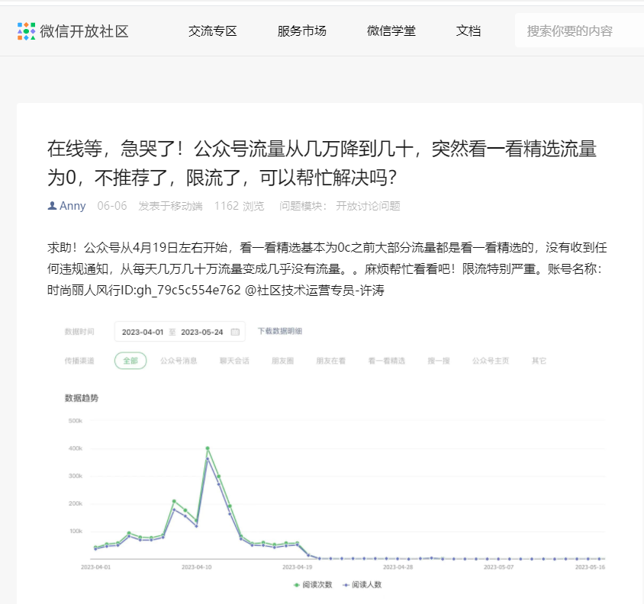Click the 数据趋势 chart heading
This screenshot has width=644, height=604.
pos(82,398)
